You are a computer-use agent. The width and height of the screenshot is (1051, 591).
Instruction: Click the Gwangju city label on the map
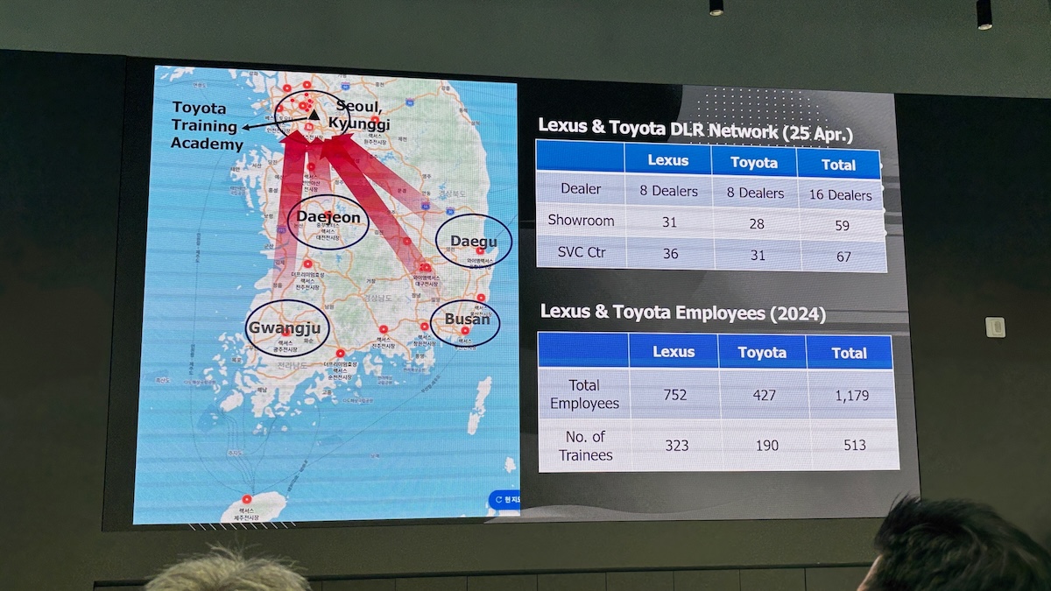286,328
